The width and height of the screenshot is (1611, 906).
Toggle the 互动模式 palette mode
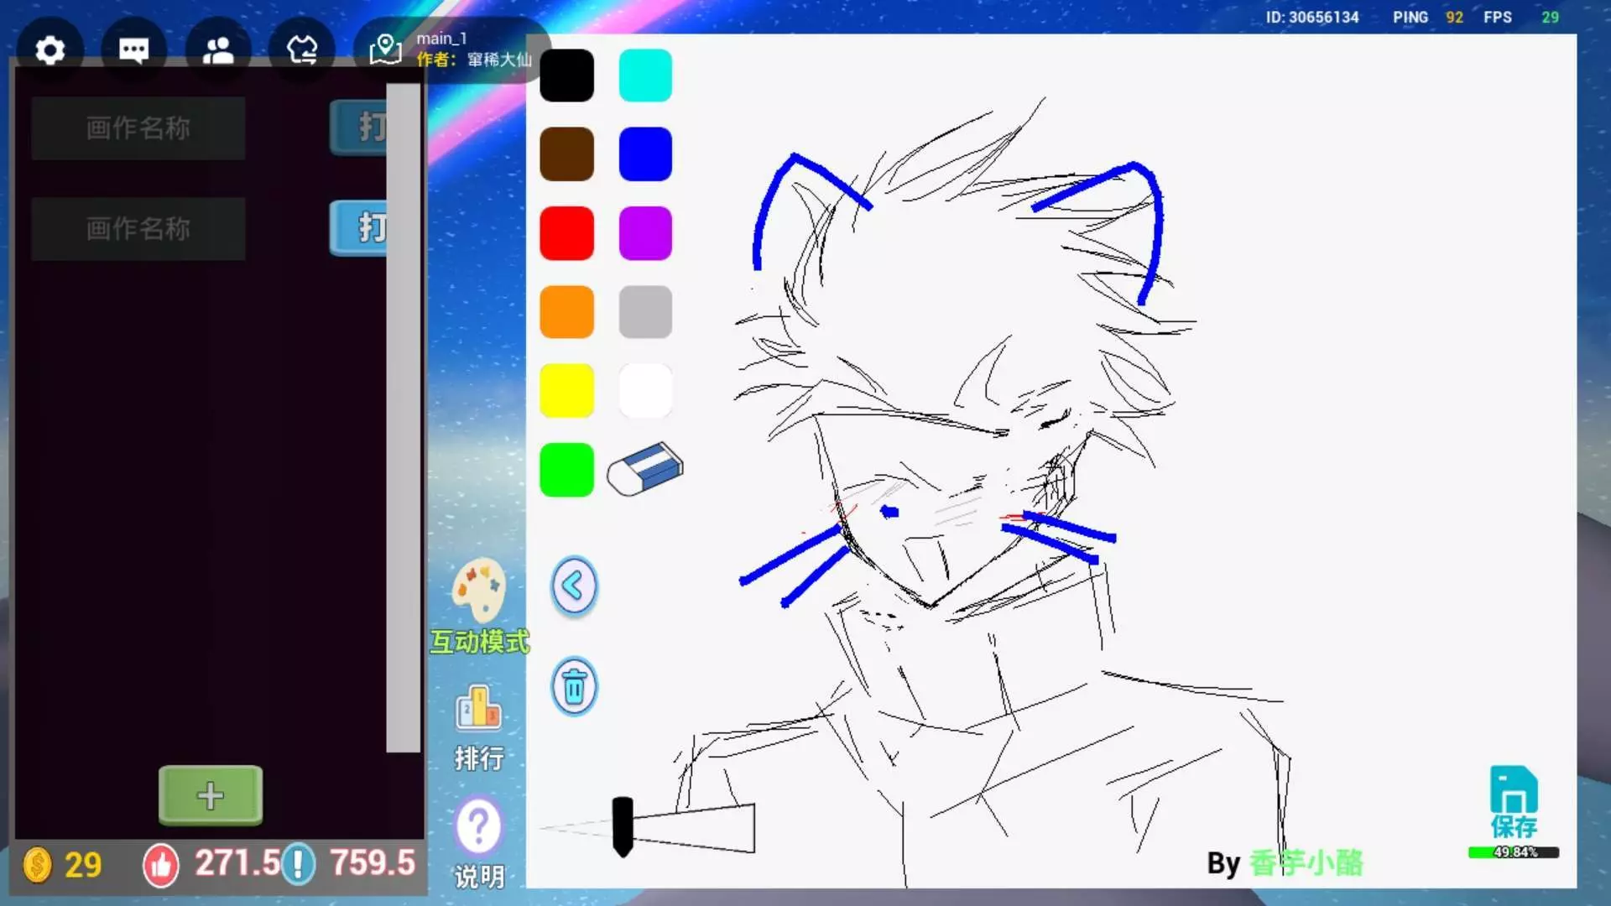[x=479, y=591]
